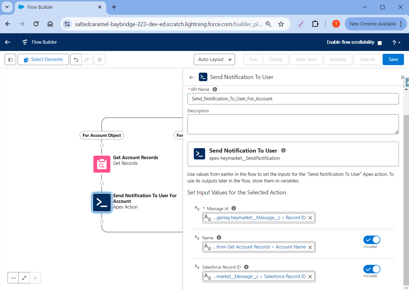Select the Message Id resource field

click(259, 218)
